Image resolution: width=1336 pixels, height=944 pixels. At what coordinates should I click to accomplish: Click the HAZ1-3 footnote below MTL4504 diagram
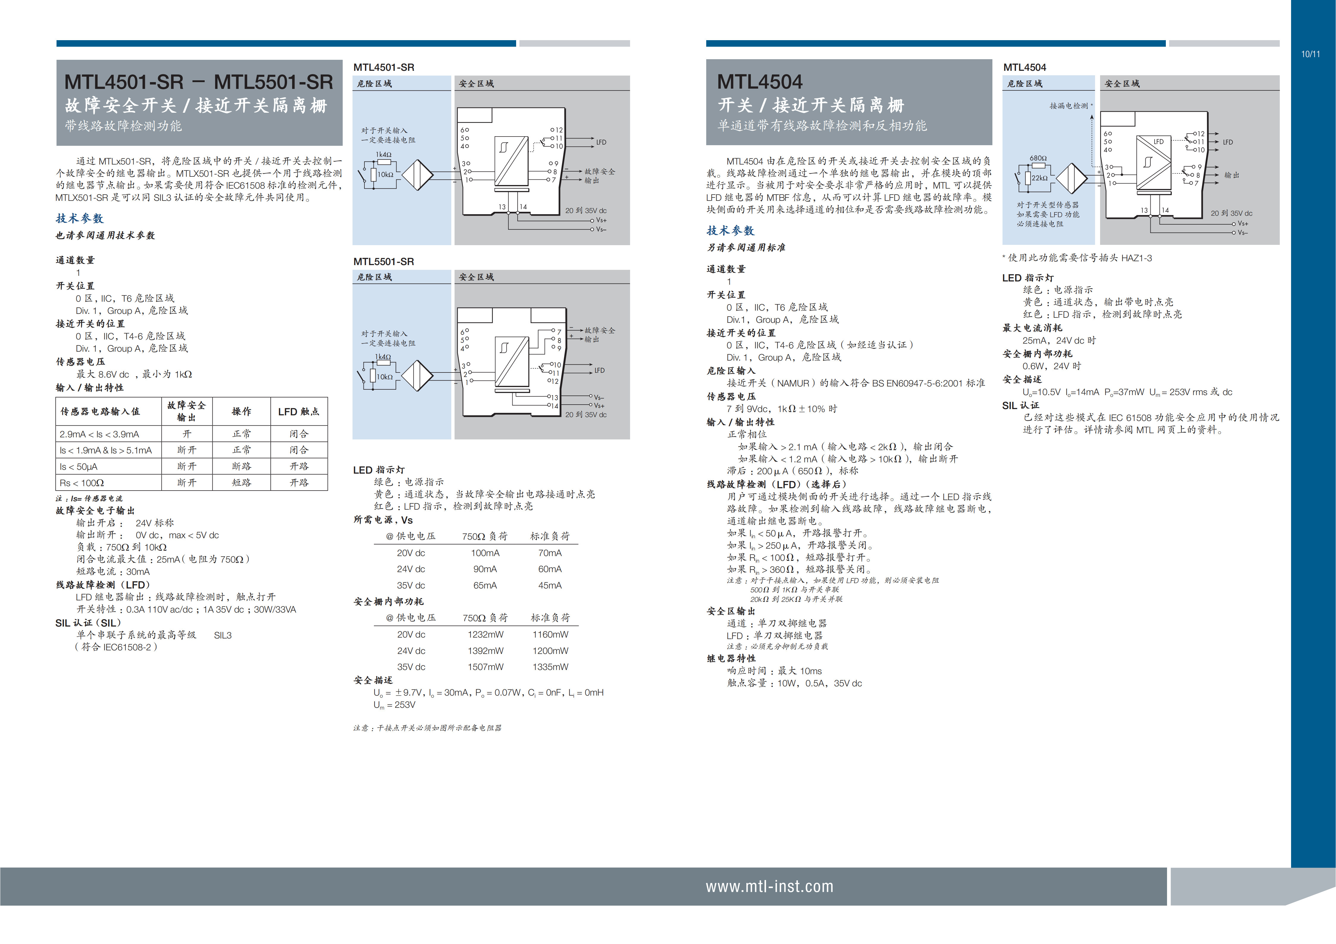[x=1077, y=258]
